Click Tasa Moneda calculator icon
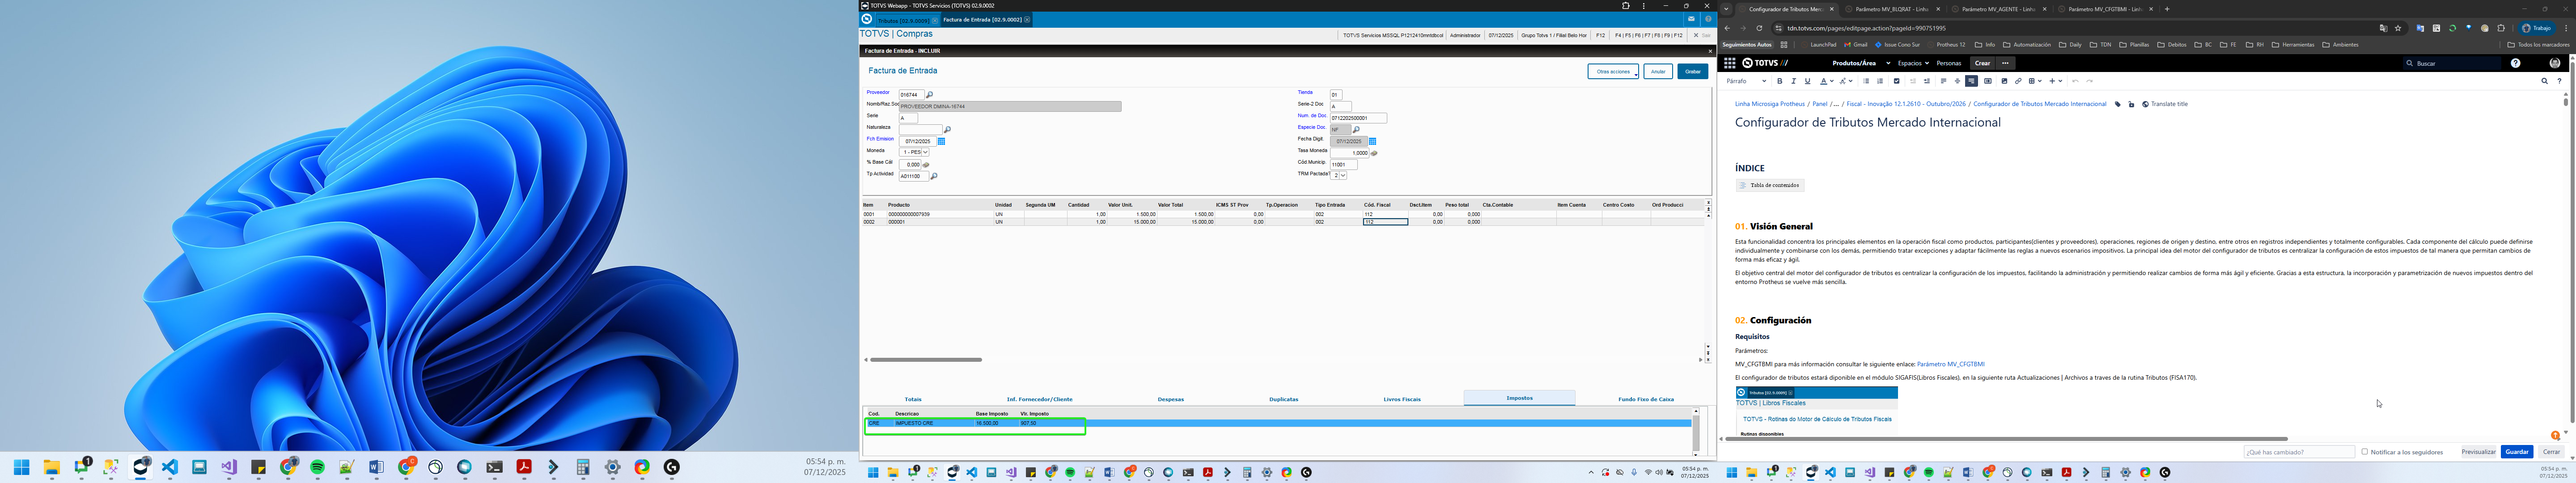2576x483 pixels. tap(1374, 153)
